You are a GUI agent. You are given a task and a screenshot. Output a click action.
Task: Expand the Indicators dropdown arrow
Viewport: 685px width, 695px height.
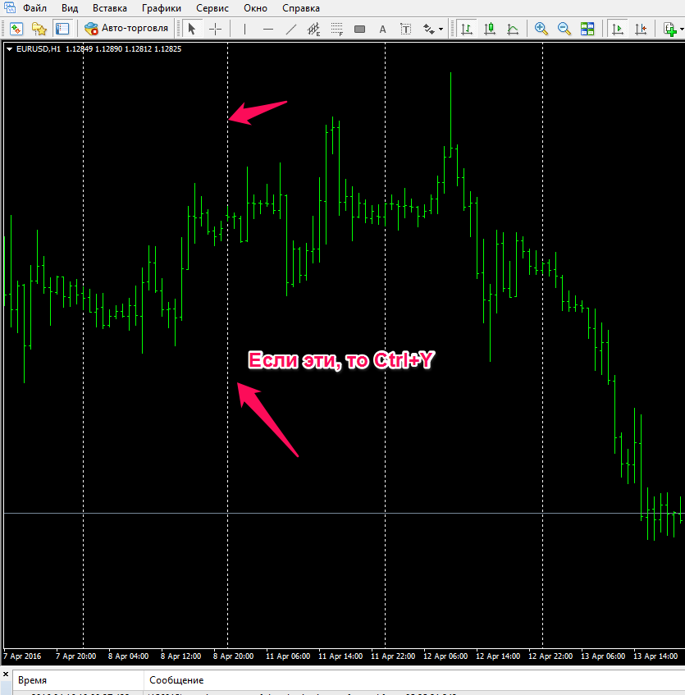pyautogui.click(x=682, y=30)
